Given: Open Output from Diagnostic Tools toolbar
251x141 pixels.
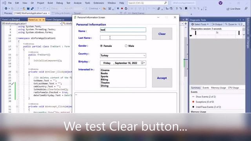Looking at the screenshot, I should [x=217, y=24].
